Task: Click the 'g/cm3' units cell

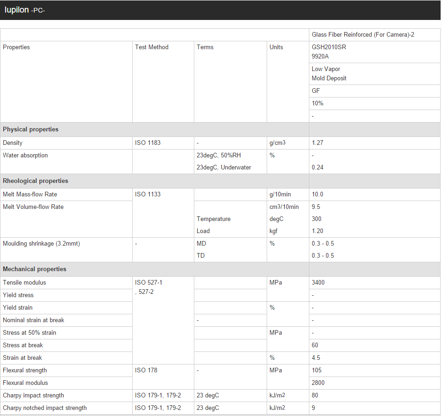Action: pos(288,143)
